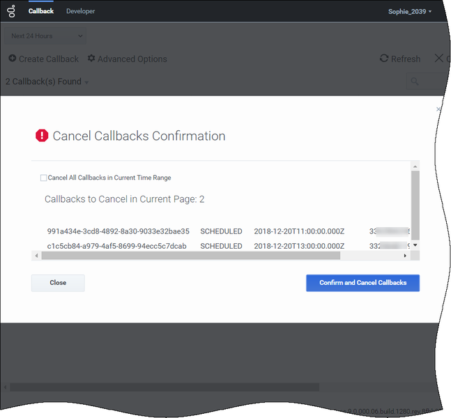
Task: Click the Create Callback plus icon
Action: [12, 58]
